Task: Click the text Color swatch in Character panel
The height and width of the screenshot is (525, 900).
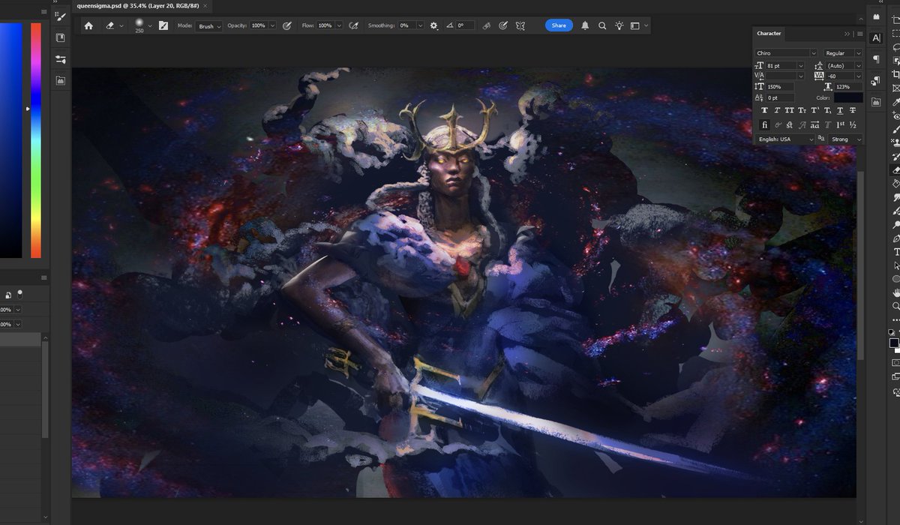Action: tap(847, 97)
